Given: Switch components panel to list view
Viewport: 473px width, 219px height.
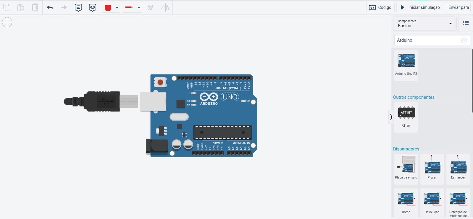Looking at the screenshot, I should point(466,23).
